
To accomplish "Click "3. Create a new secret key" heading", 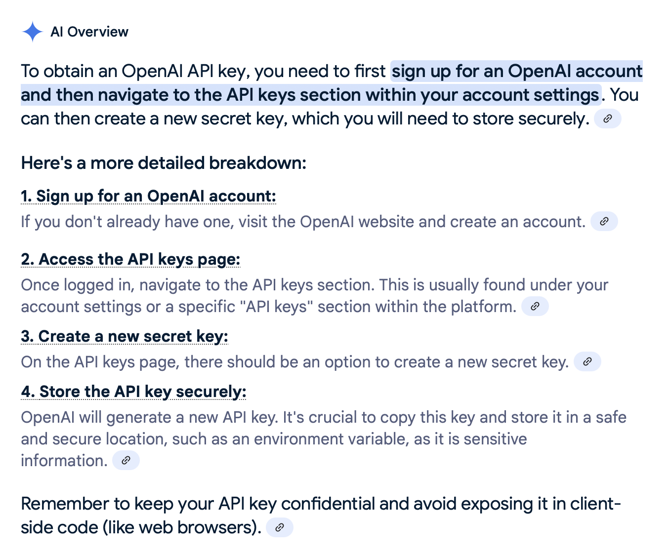I will coord(125,336).
